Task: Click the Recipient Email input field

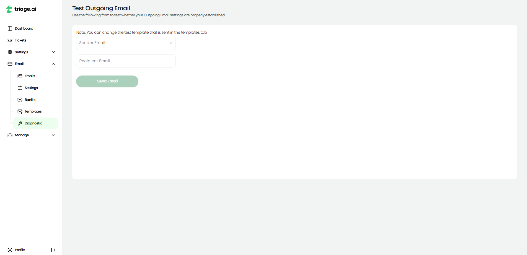Action: 126,61
